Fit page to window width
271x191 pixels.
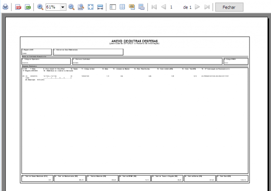tap(100, 7)
